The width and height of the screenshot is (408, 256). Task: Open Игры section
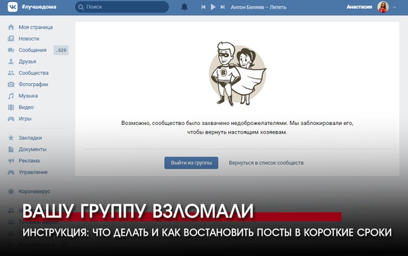pos(25,119)
